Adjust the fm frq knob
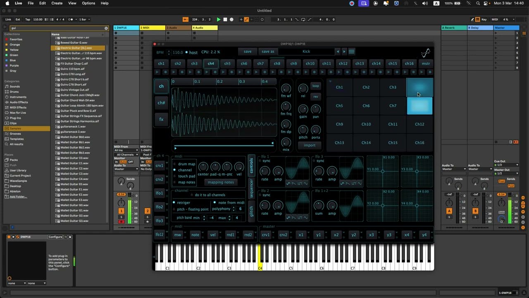The image size is (529, 298). click(x=286, y=106)
